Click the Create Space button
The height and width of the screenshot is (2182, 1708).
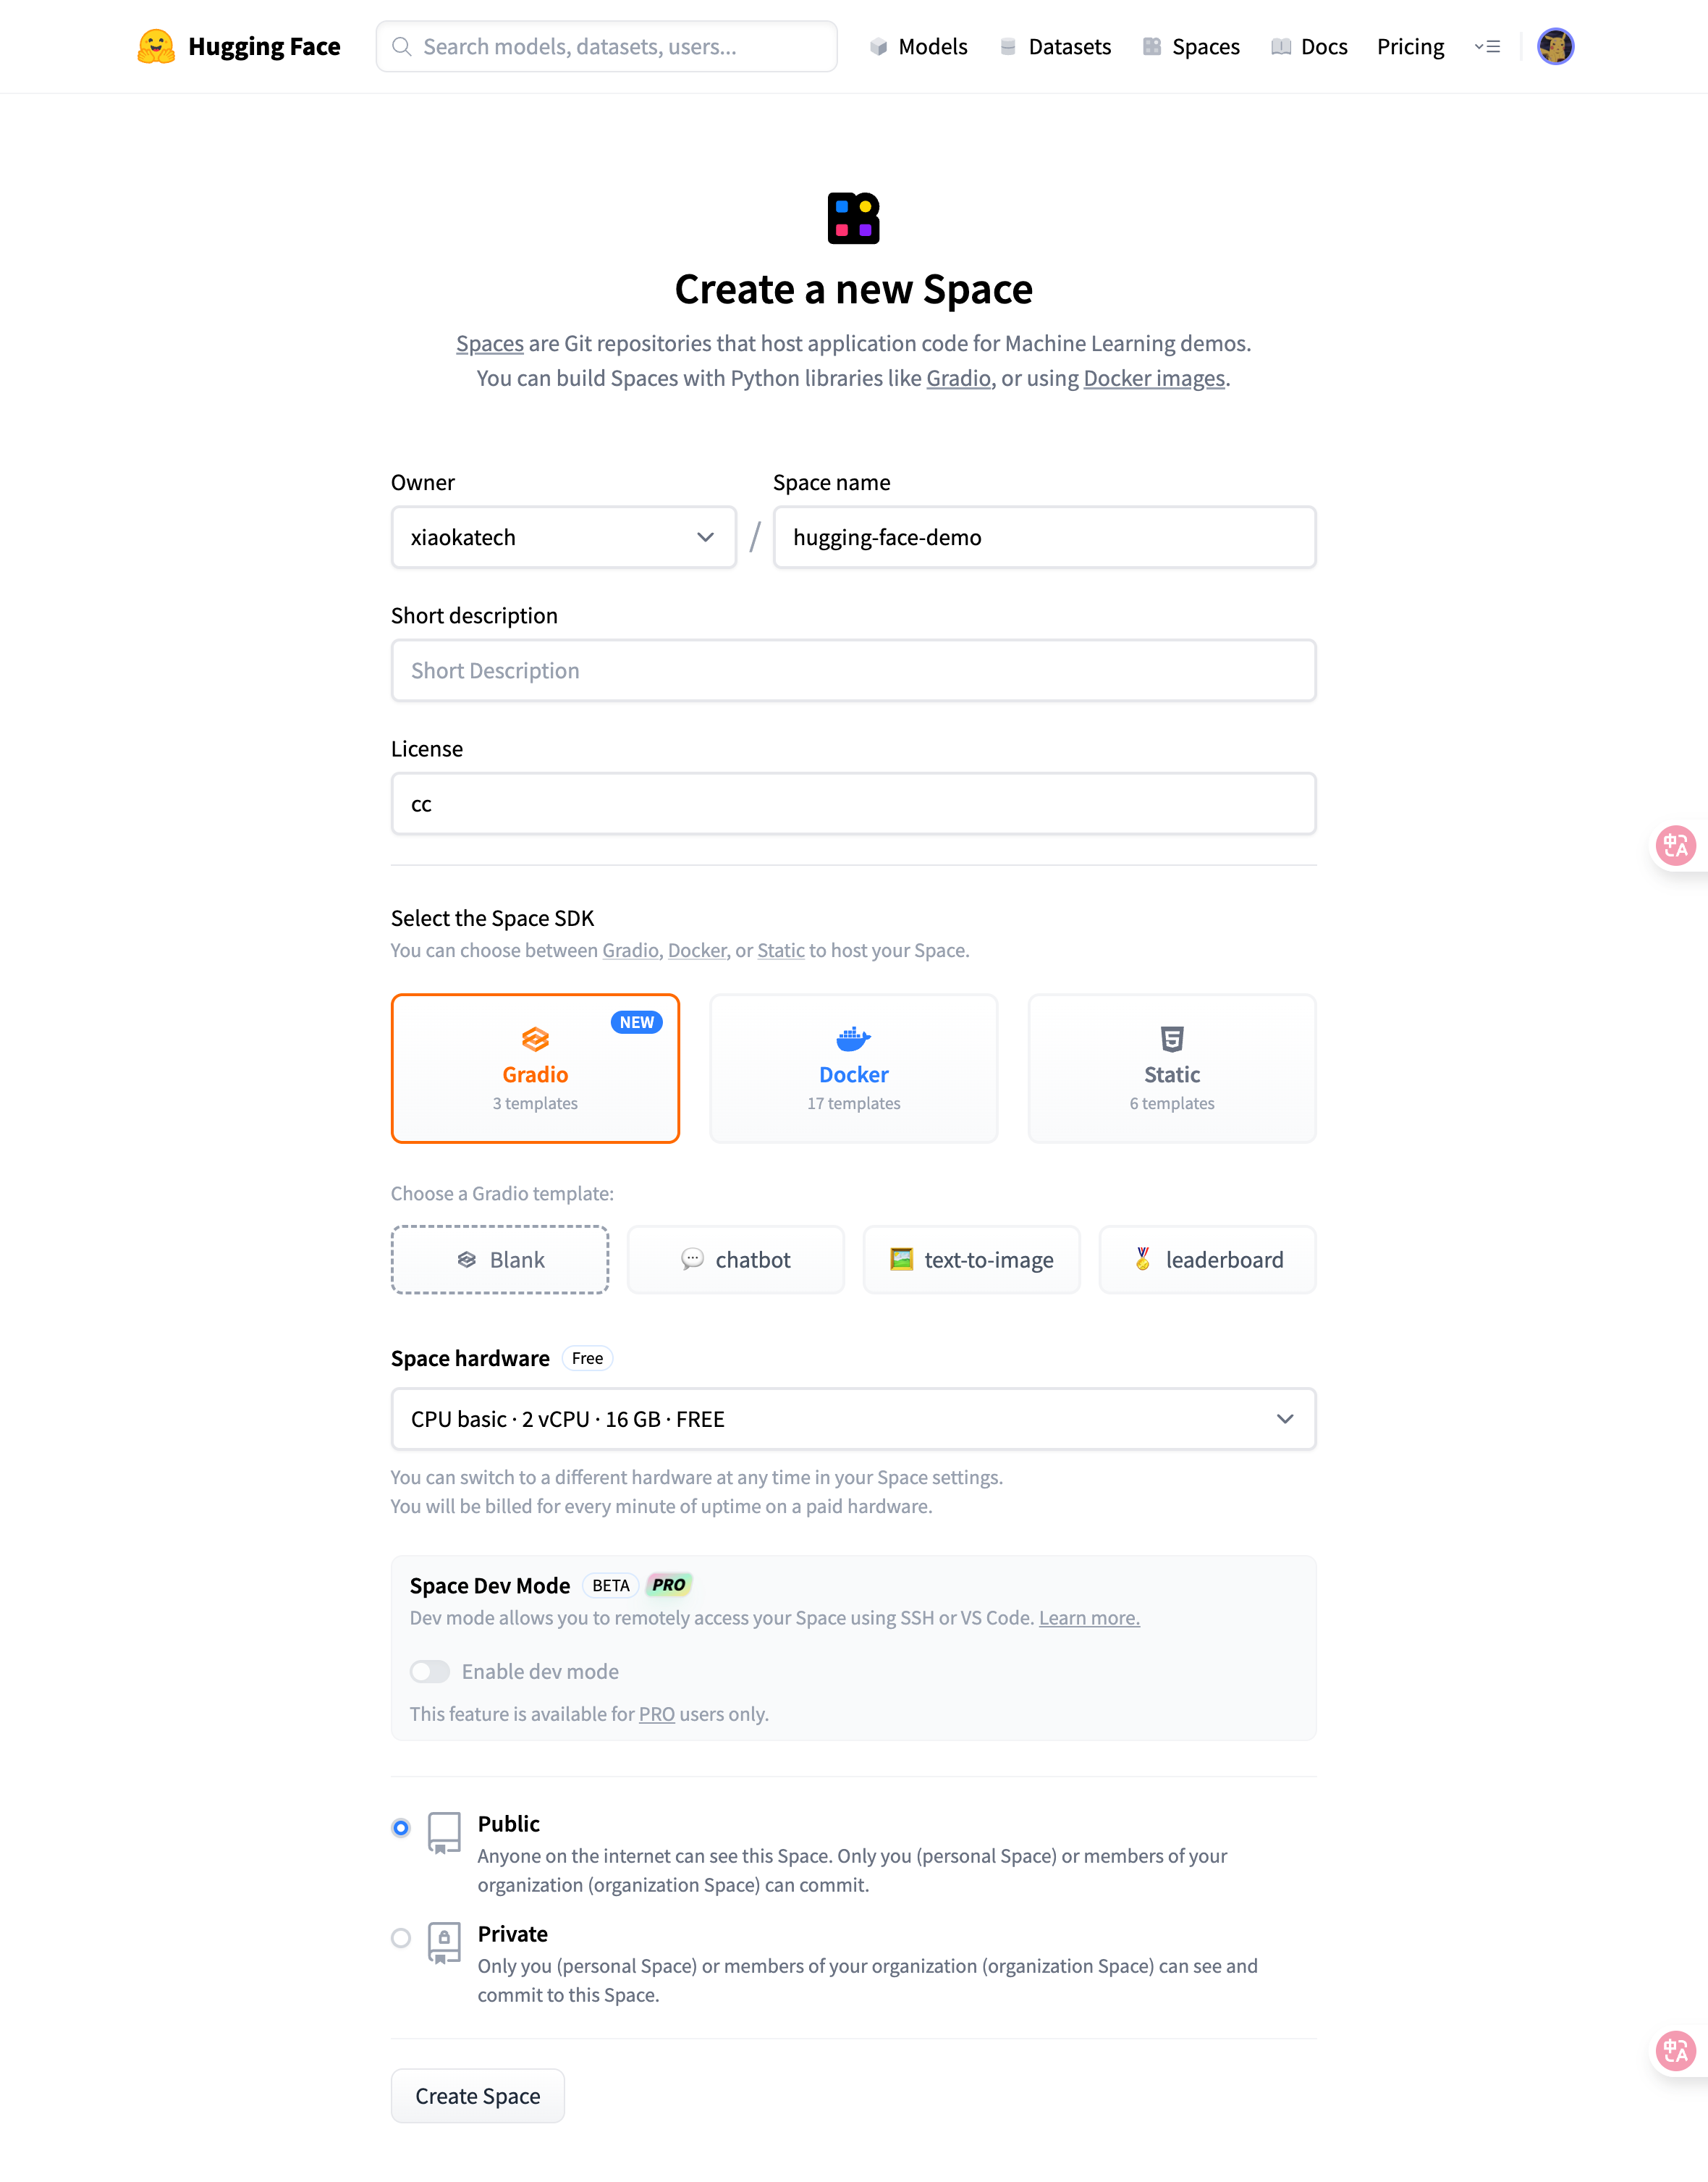478,2096
